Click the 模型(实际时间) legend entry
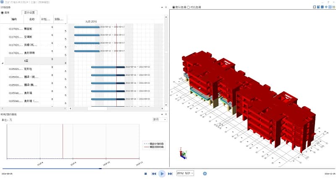The image size is (336, 179). (154, 147)
